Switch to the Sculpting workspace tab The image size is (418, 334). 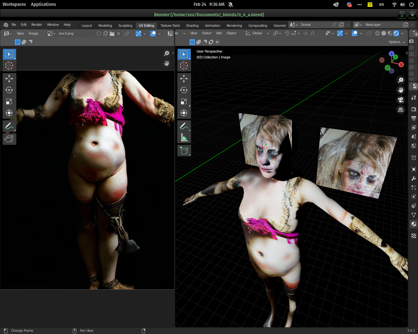[125, 25]
